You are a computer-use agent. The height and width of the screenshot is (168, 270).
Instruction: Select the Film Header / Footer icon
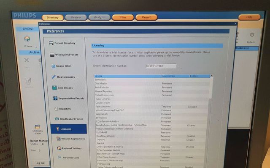[x=57, y=119]
